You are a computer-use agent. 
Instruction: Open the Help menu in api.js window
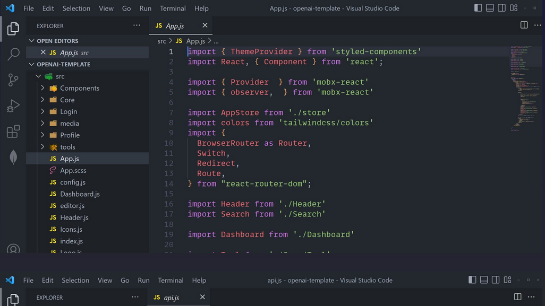tap(199, 281)
